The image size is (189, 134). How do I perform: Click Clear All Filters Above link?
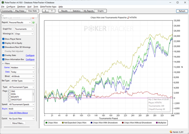(18, 113)
